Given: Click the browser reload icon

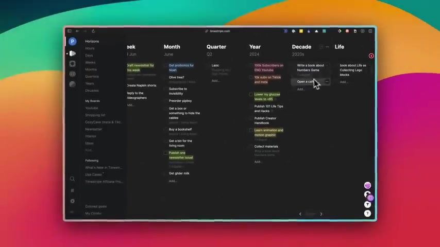Looking at the screenshot, I should pos(93,31).
